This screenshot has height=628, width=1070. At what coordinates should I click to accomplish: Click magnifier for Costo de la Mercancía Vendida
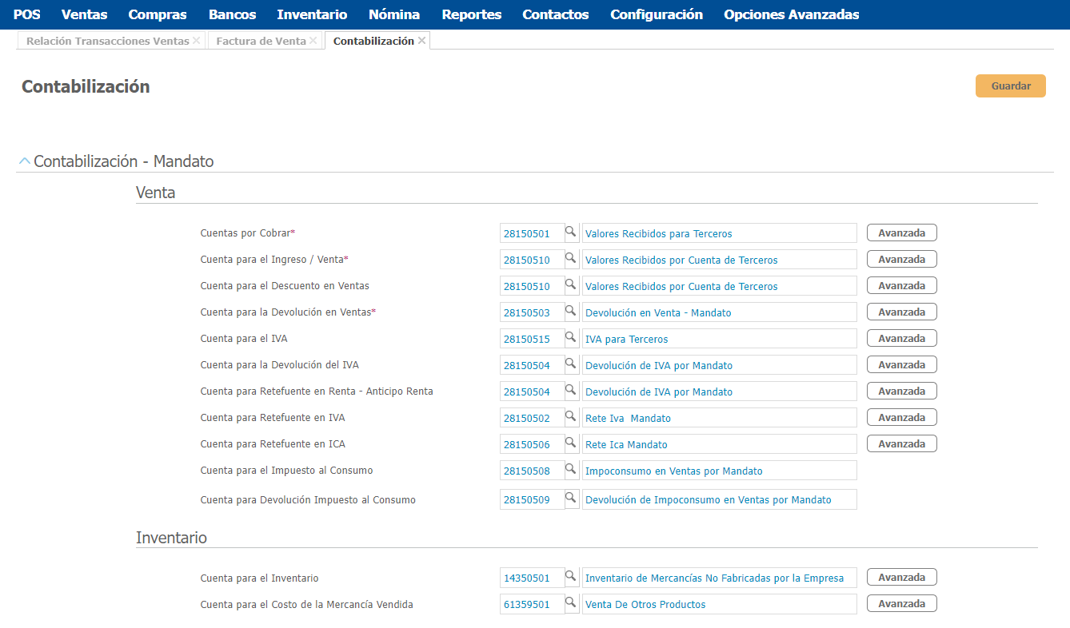click(x=571, y=603)
